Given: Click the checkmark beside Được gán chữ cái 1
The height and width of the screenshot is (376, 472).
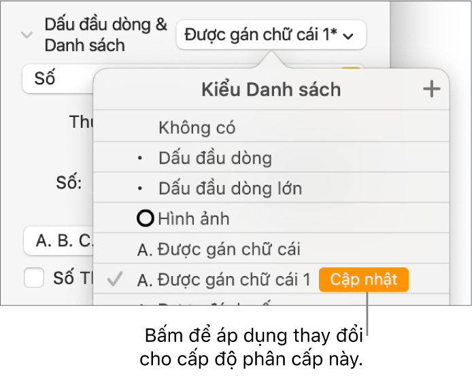Looking at the screenshot, I should 115,279.
